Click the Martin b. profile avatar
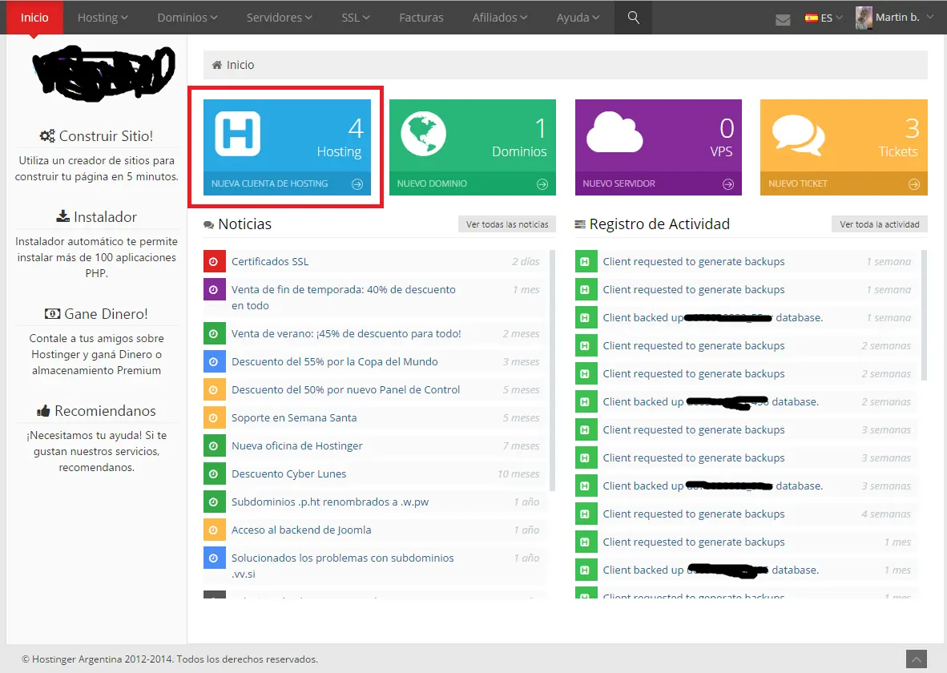The height and width of the screenshot is (673, 947). point(864,18)
